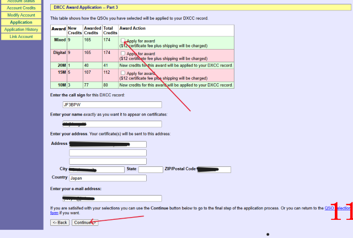Open Application History from sidebar
353x238 pixels.
[21, 30]
